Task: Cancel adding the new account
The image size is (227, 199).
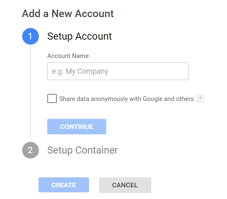Action: coord(125,185)
